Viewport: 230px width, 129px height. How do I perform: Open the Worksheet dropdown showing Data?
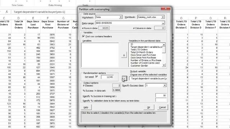click(x=121, y=17)
